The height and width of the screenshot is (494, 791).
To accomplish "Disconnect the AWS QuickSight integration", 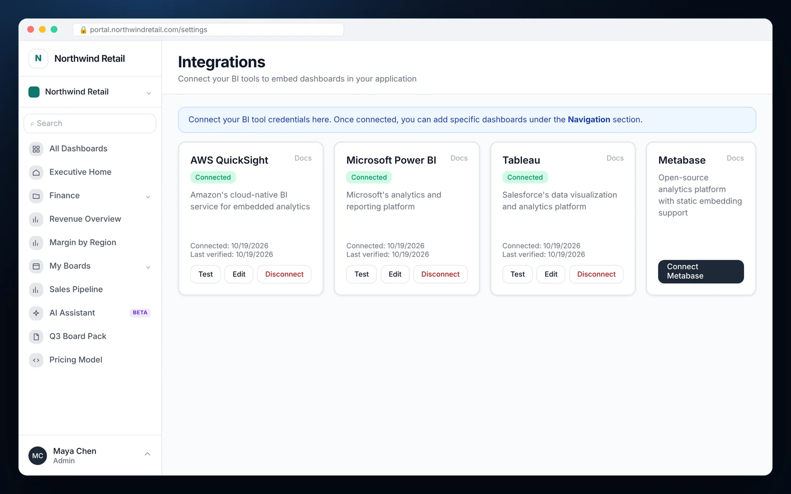I will pos(284,274).
